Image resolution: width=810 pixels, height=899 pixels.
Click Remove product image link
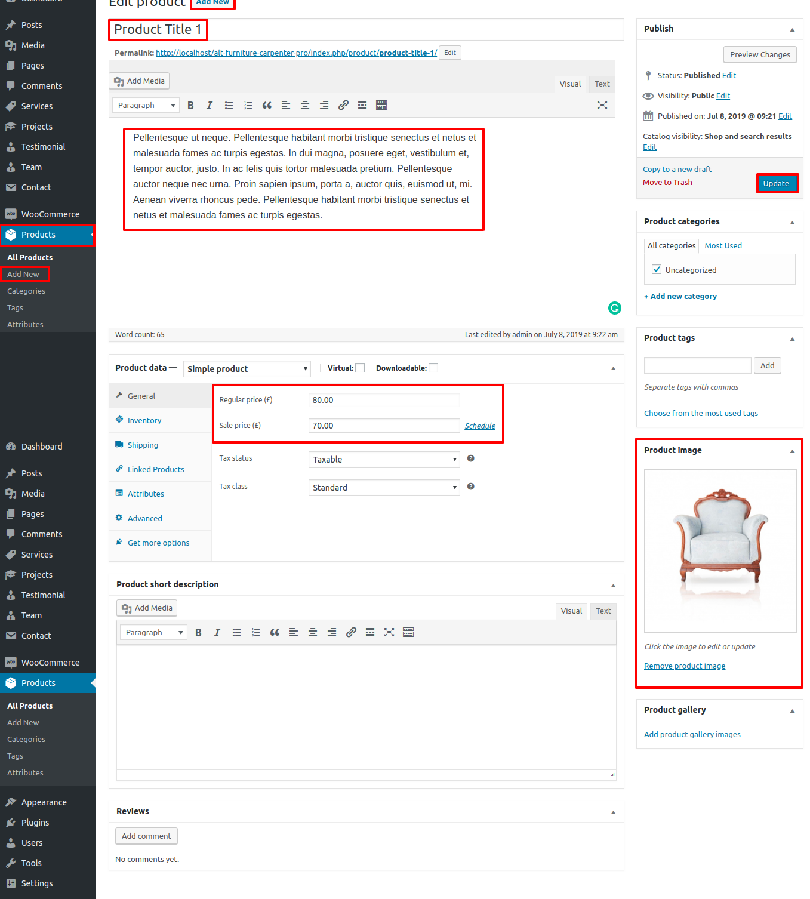pos(685,666)
